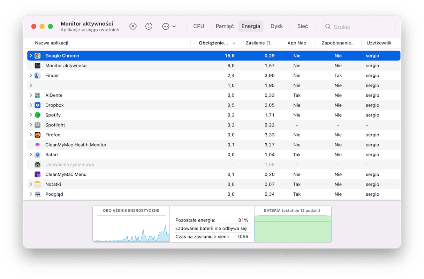
Task: Click the Spotlight magnifier icon in list
Action: pyautogui.click(x=38, y=125)
